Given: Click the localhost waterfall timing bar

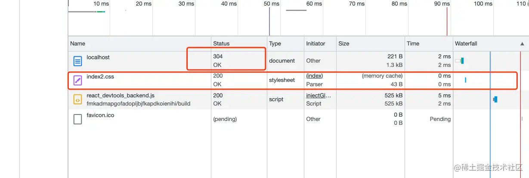Looking at the screenshot, I should [x=460, y=61].
